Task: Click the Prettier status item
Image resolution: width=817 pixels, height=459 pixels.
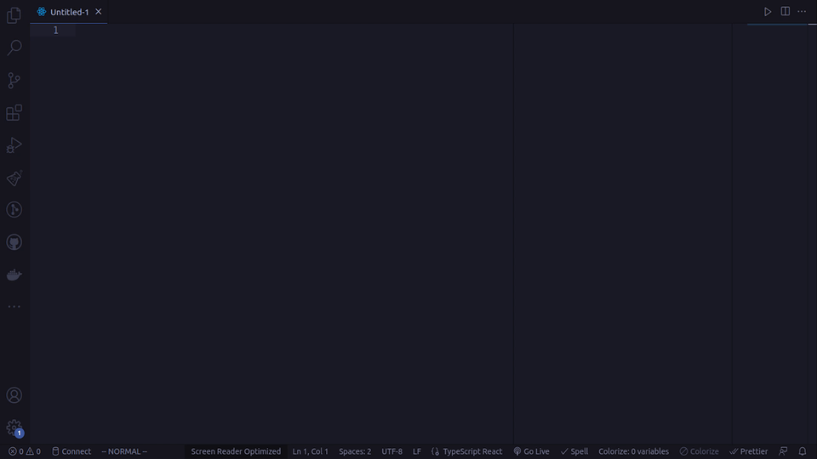Action: tap(749, 451)
